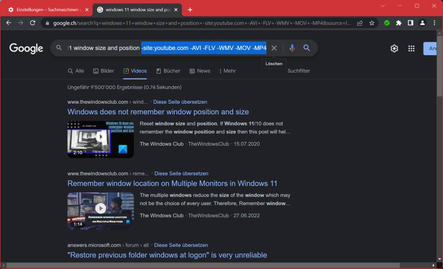Click the lock icon in address bar

pos(47,23)
